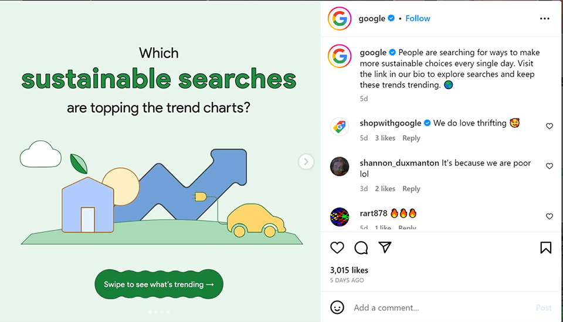Open the shopwithgoogle profile avatar
This screenshot has width=563, height=322.
(x=340, y=126)
